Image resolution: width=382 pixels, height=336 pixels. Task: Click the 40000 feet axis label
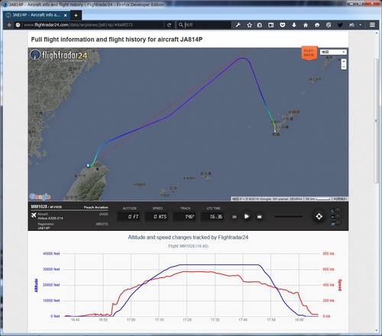51,254
